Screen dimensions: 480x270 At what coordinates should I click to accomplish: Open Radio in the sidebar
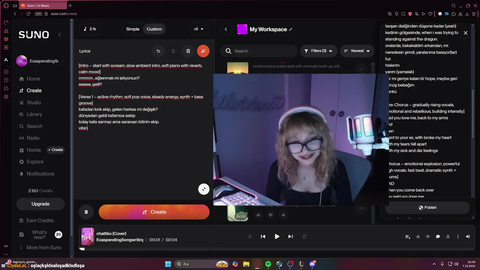[x=29, y=138]
